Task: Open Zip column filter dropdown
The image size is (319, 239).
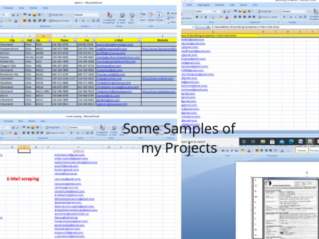Action: (x=50, y=40)
